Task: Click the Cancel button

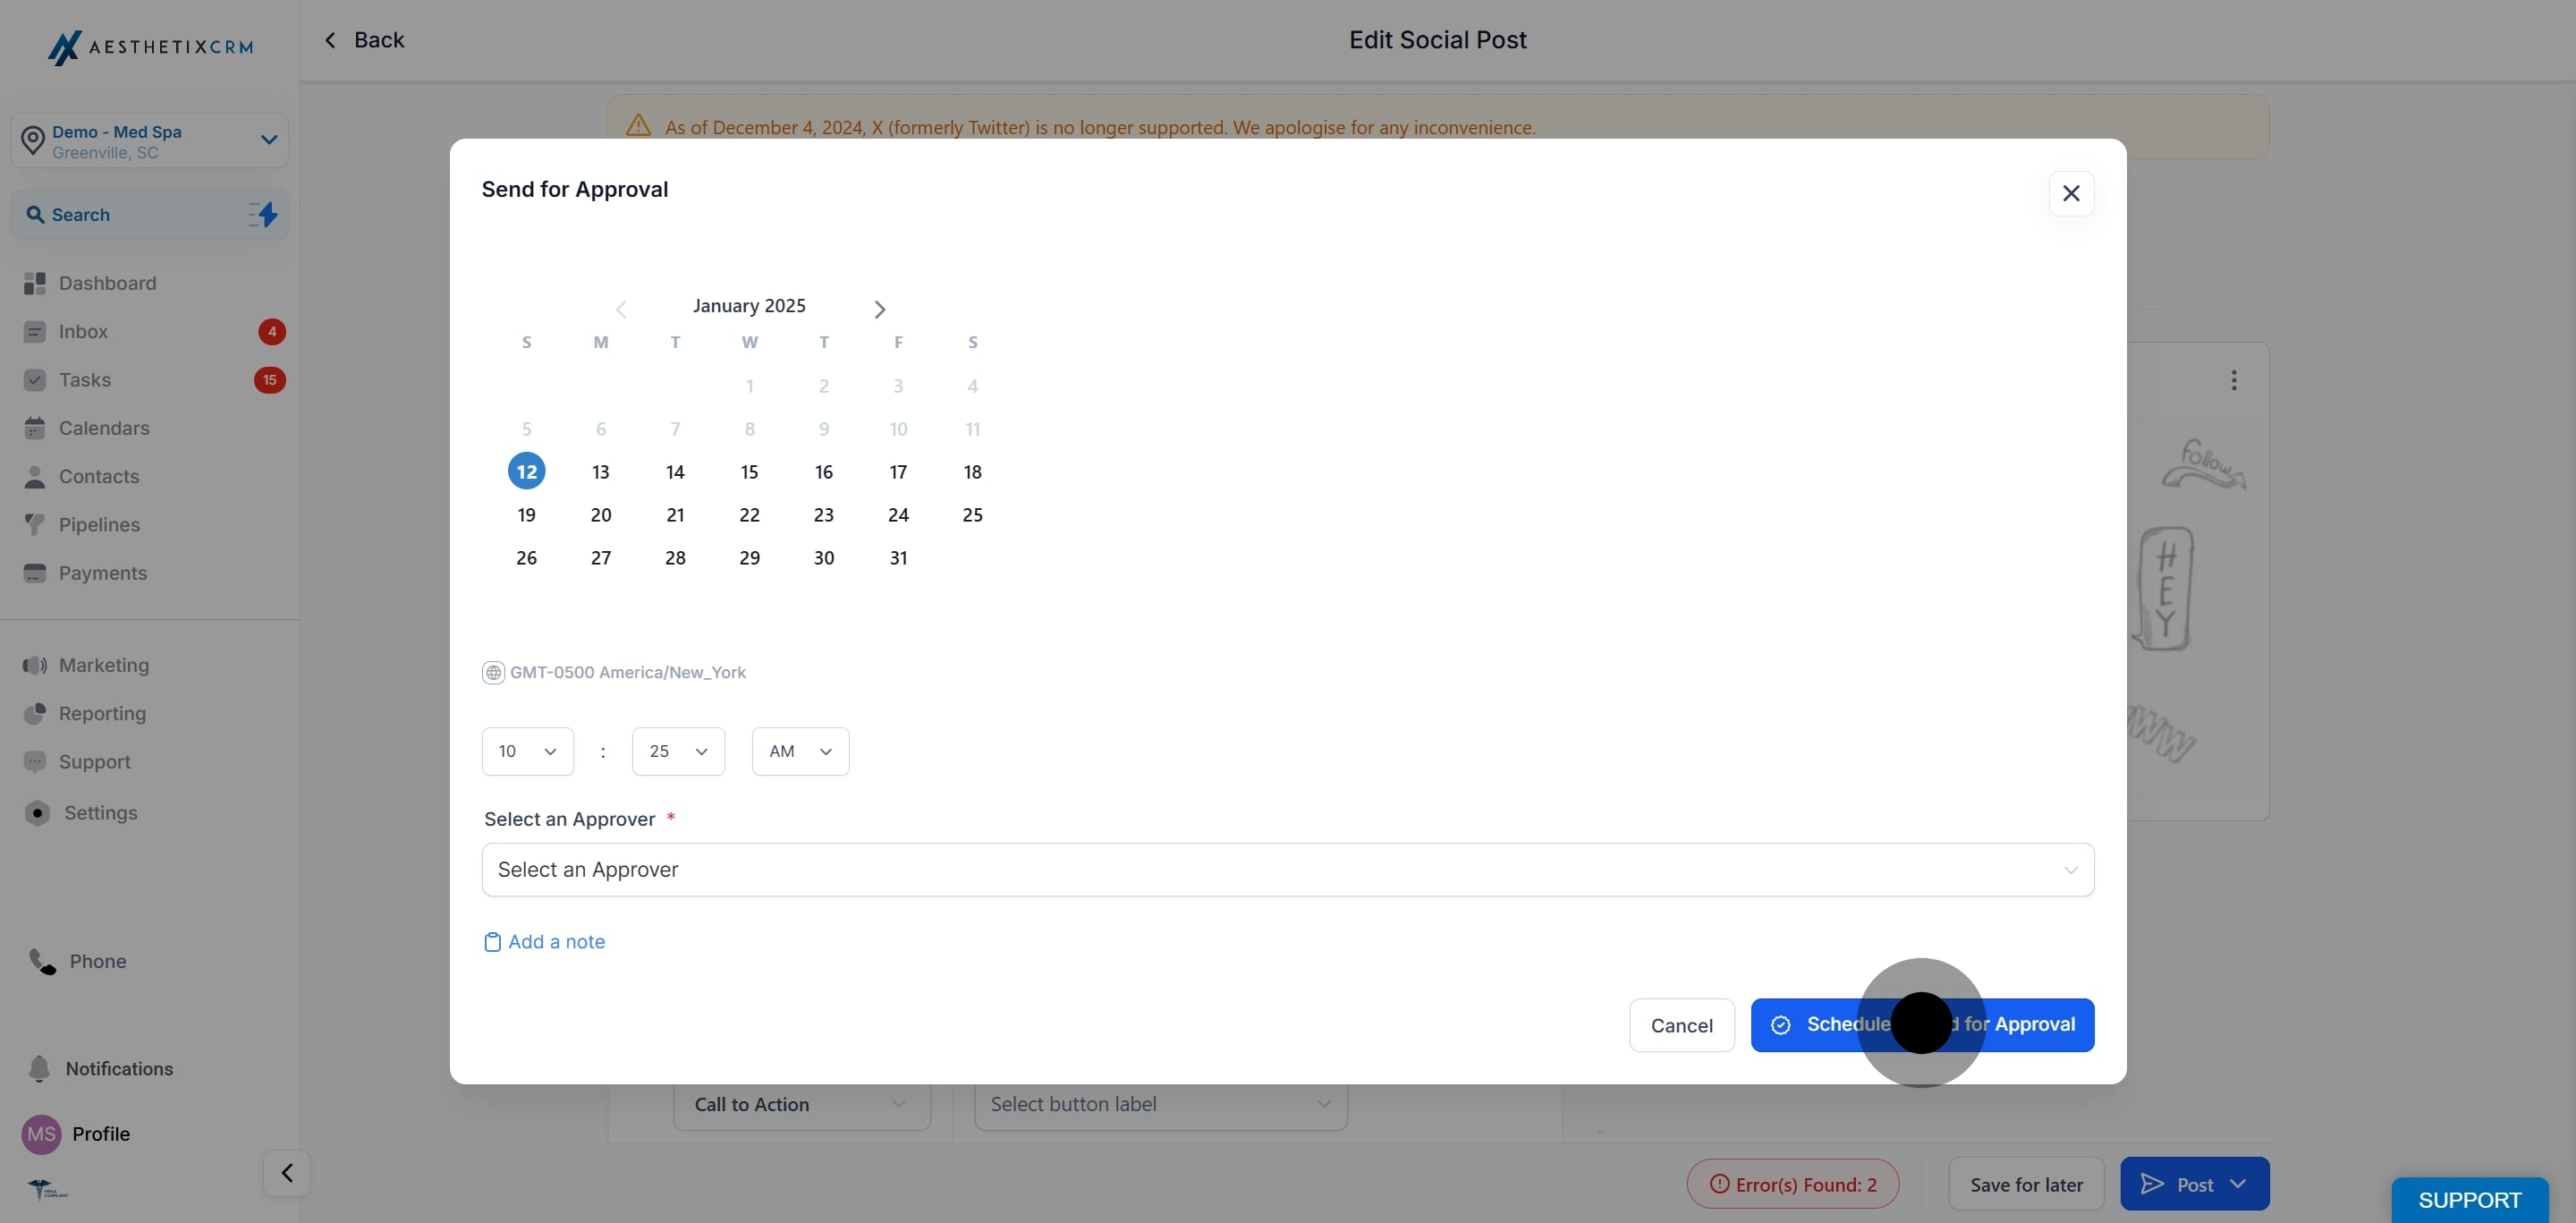Action: click(1681, 1025)
